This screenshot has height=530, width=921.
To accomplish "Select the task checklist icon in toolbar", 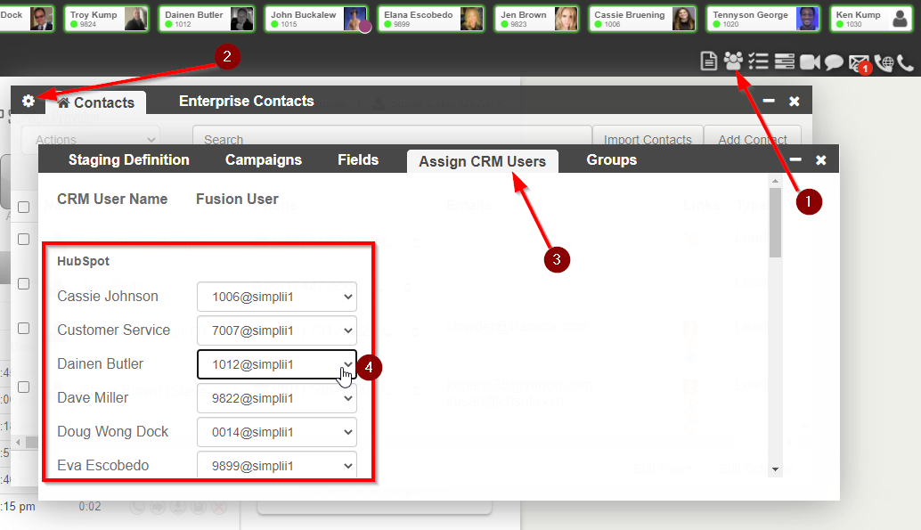I will tap(758, 61).
